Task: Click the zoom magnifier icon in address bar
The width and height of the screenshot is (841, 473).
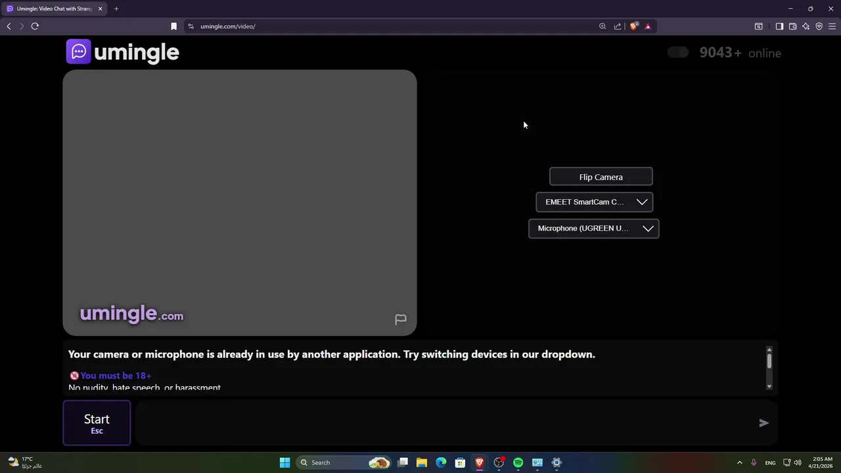Action: (602, 26)
